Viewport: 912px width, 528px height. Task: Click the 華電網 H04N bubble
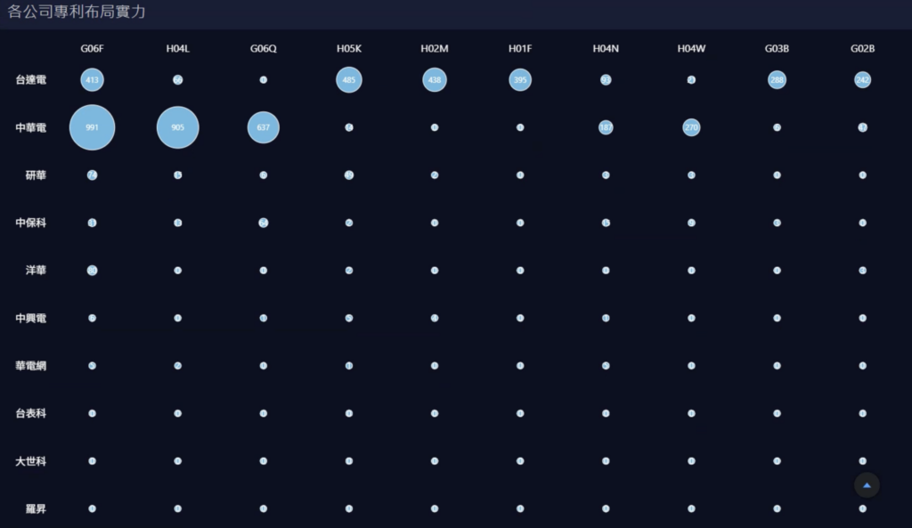606,366
